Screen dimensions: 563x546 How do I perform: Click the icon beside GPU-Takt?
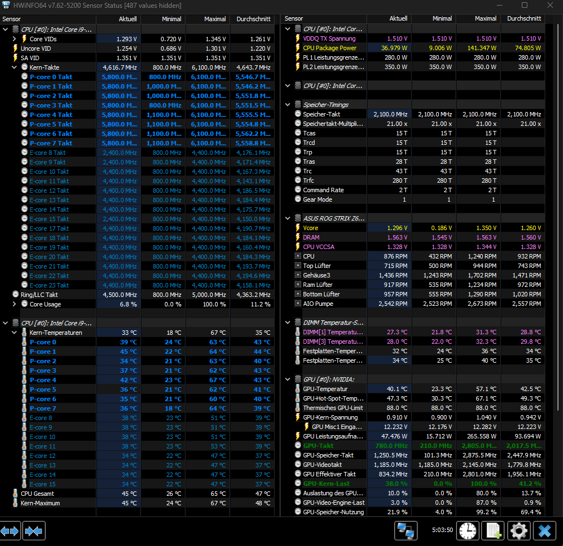tap(298, 445)
